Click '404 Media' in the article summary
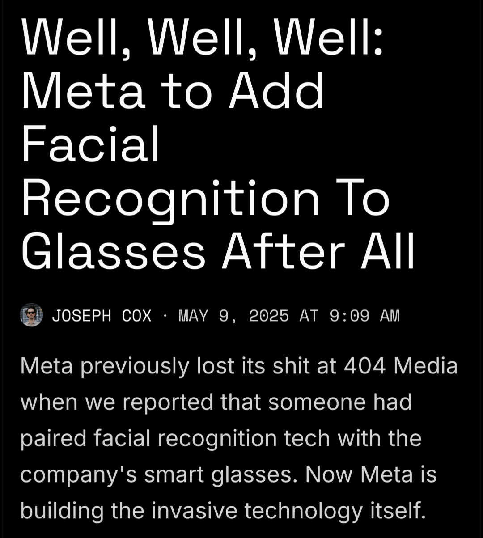 tap(401, 366)
